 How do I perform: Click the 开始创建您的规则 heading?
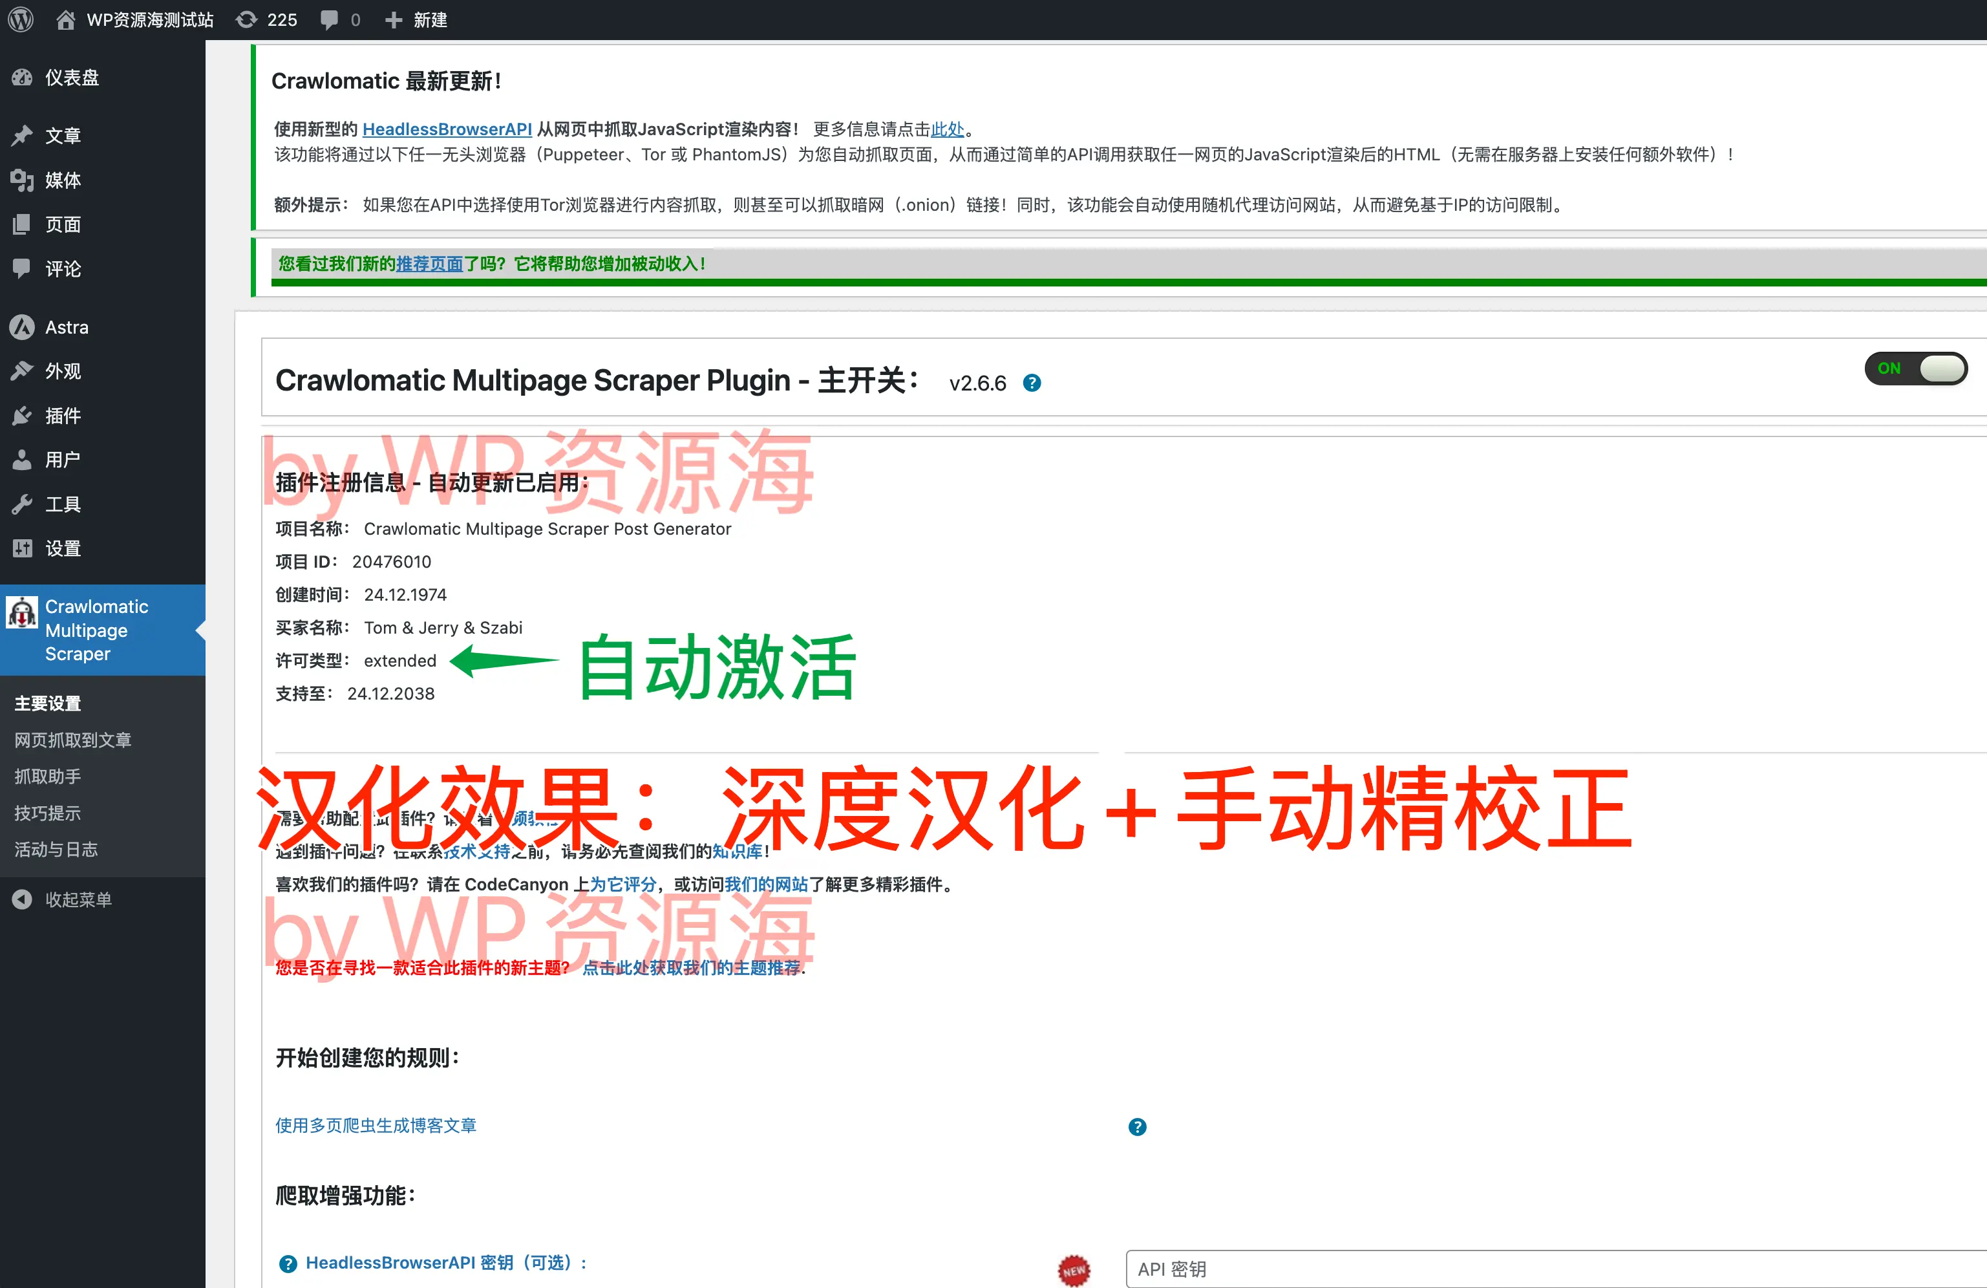click(368, 1057)
